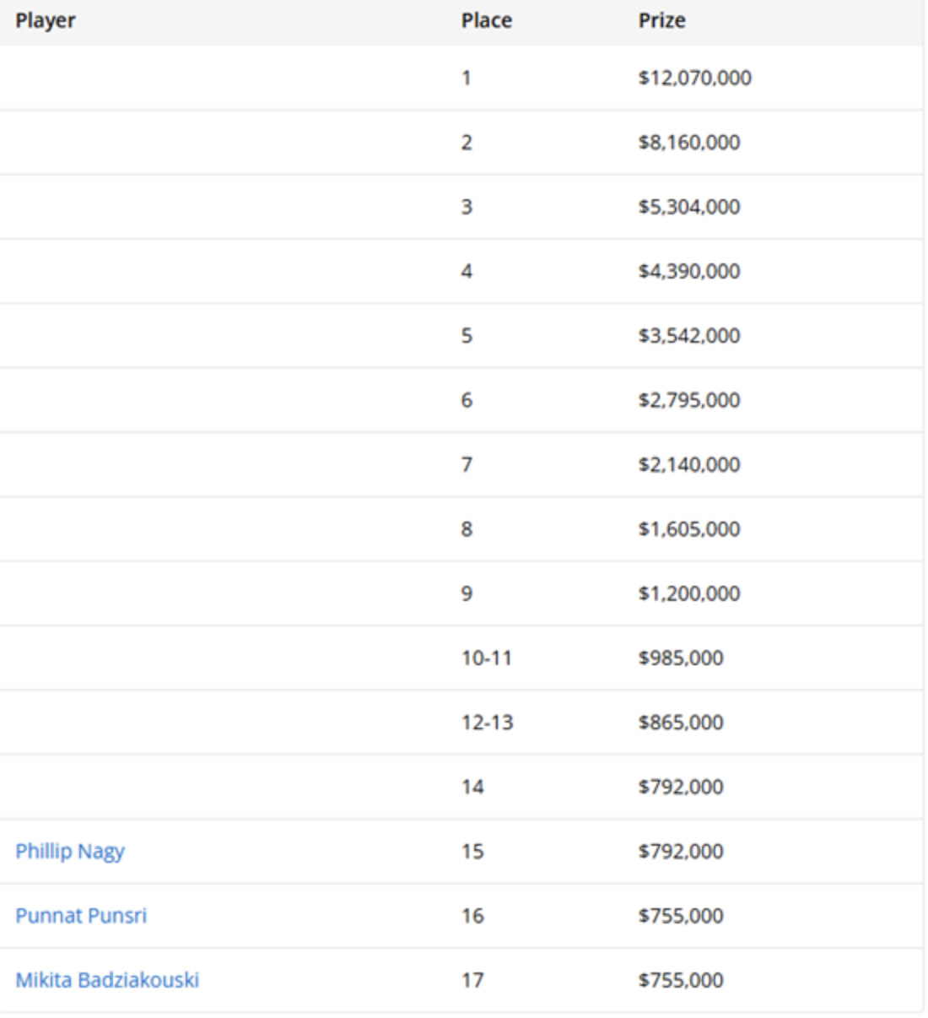
Task: Click the $2,140,000 prize value
Action: pyautogui.click(x=688, y=464)
